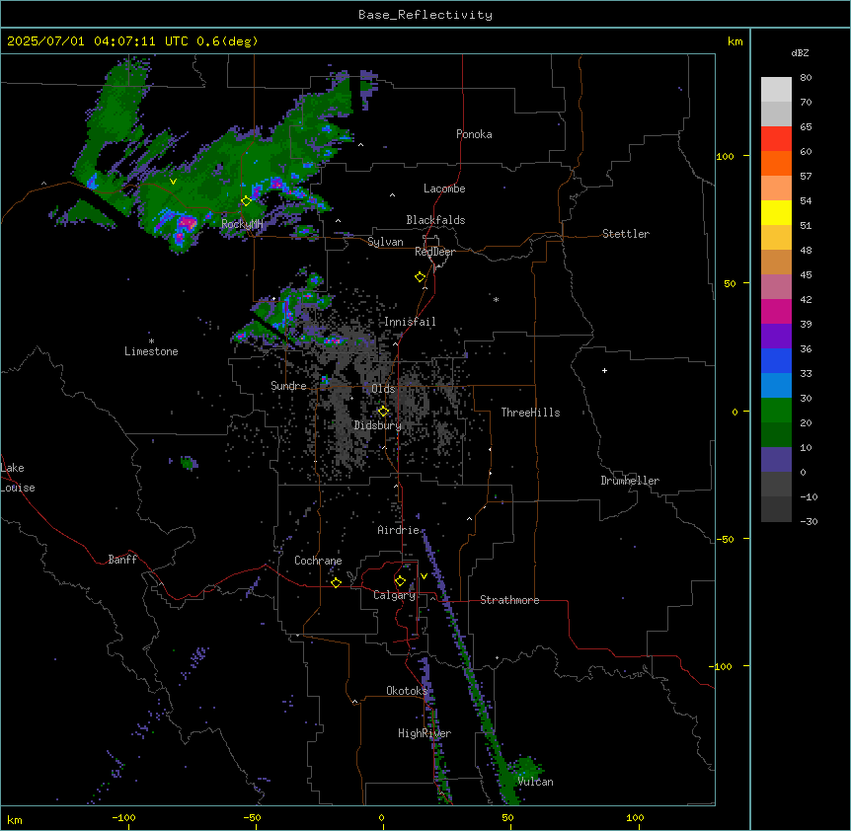Click the Vulcan label

(536, 782)
